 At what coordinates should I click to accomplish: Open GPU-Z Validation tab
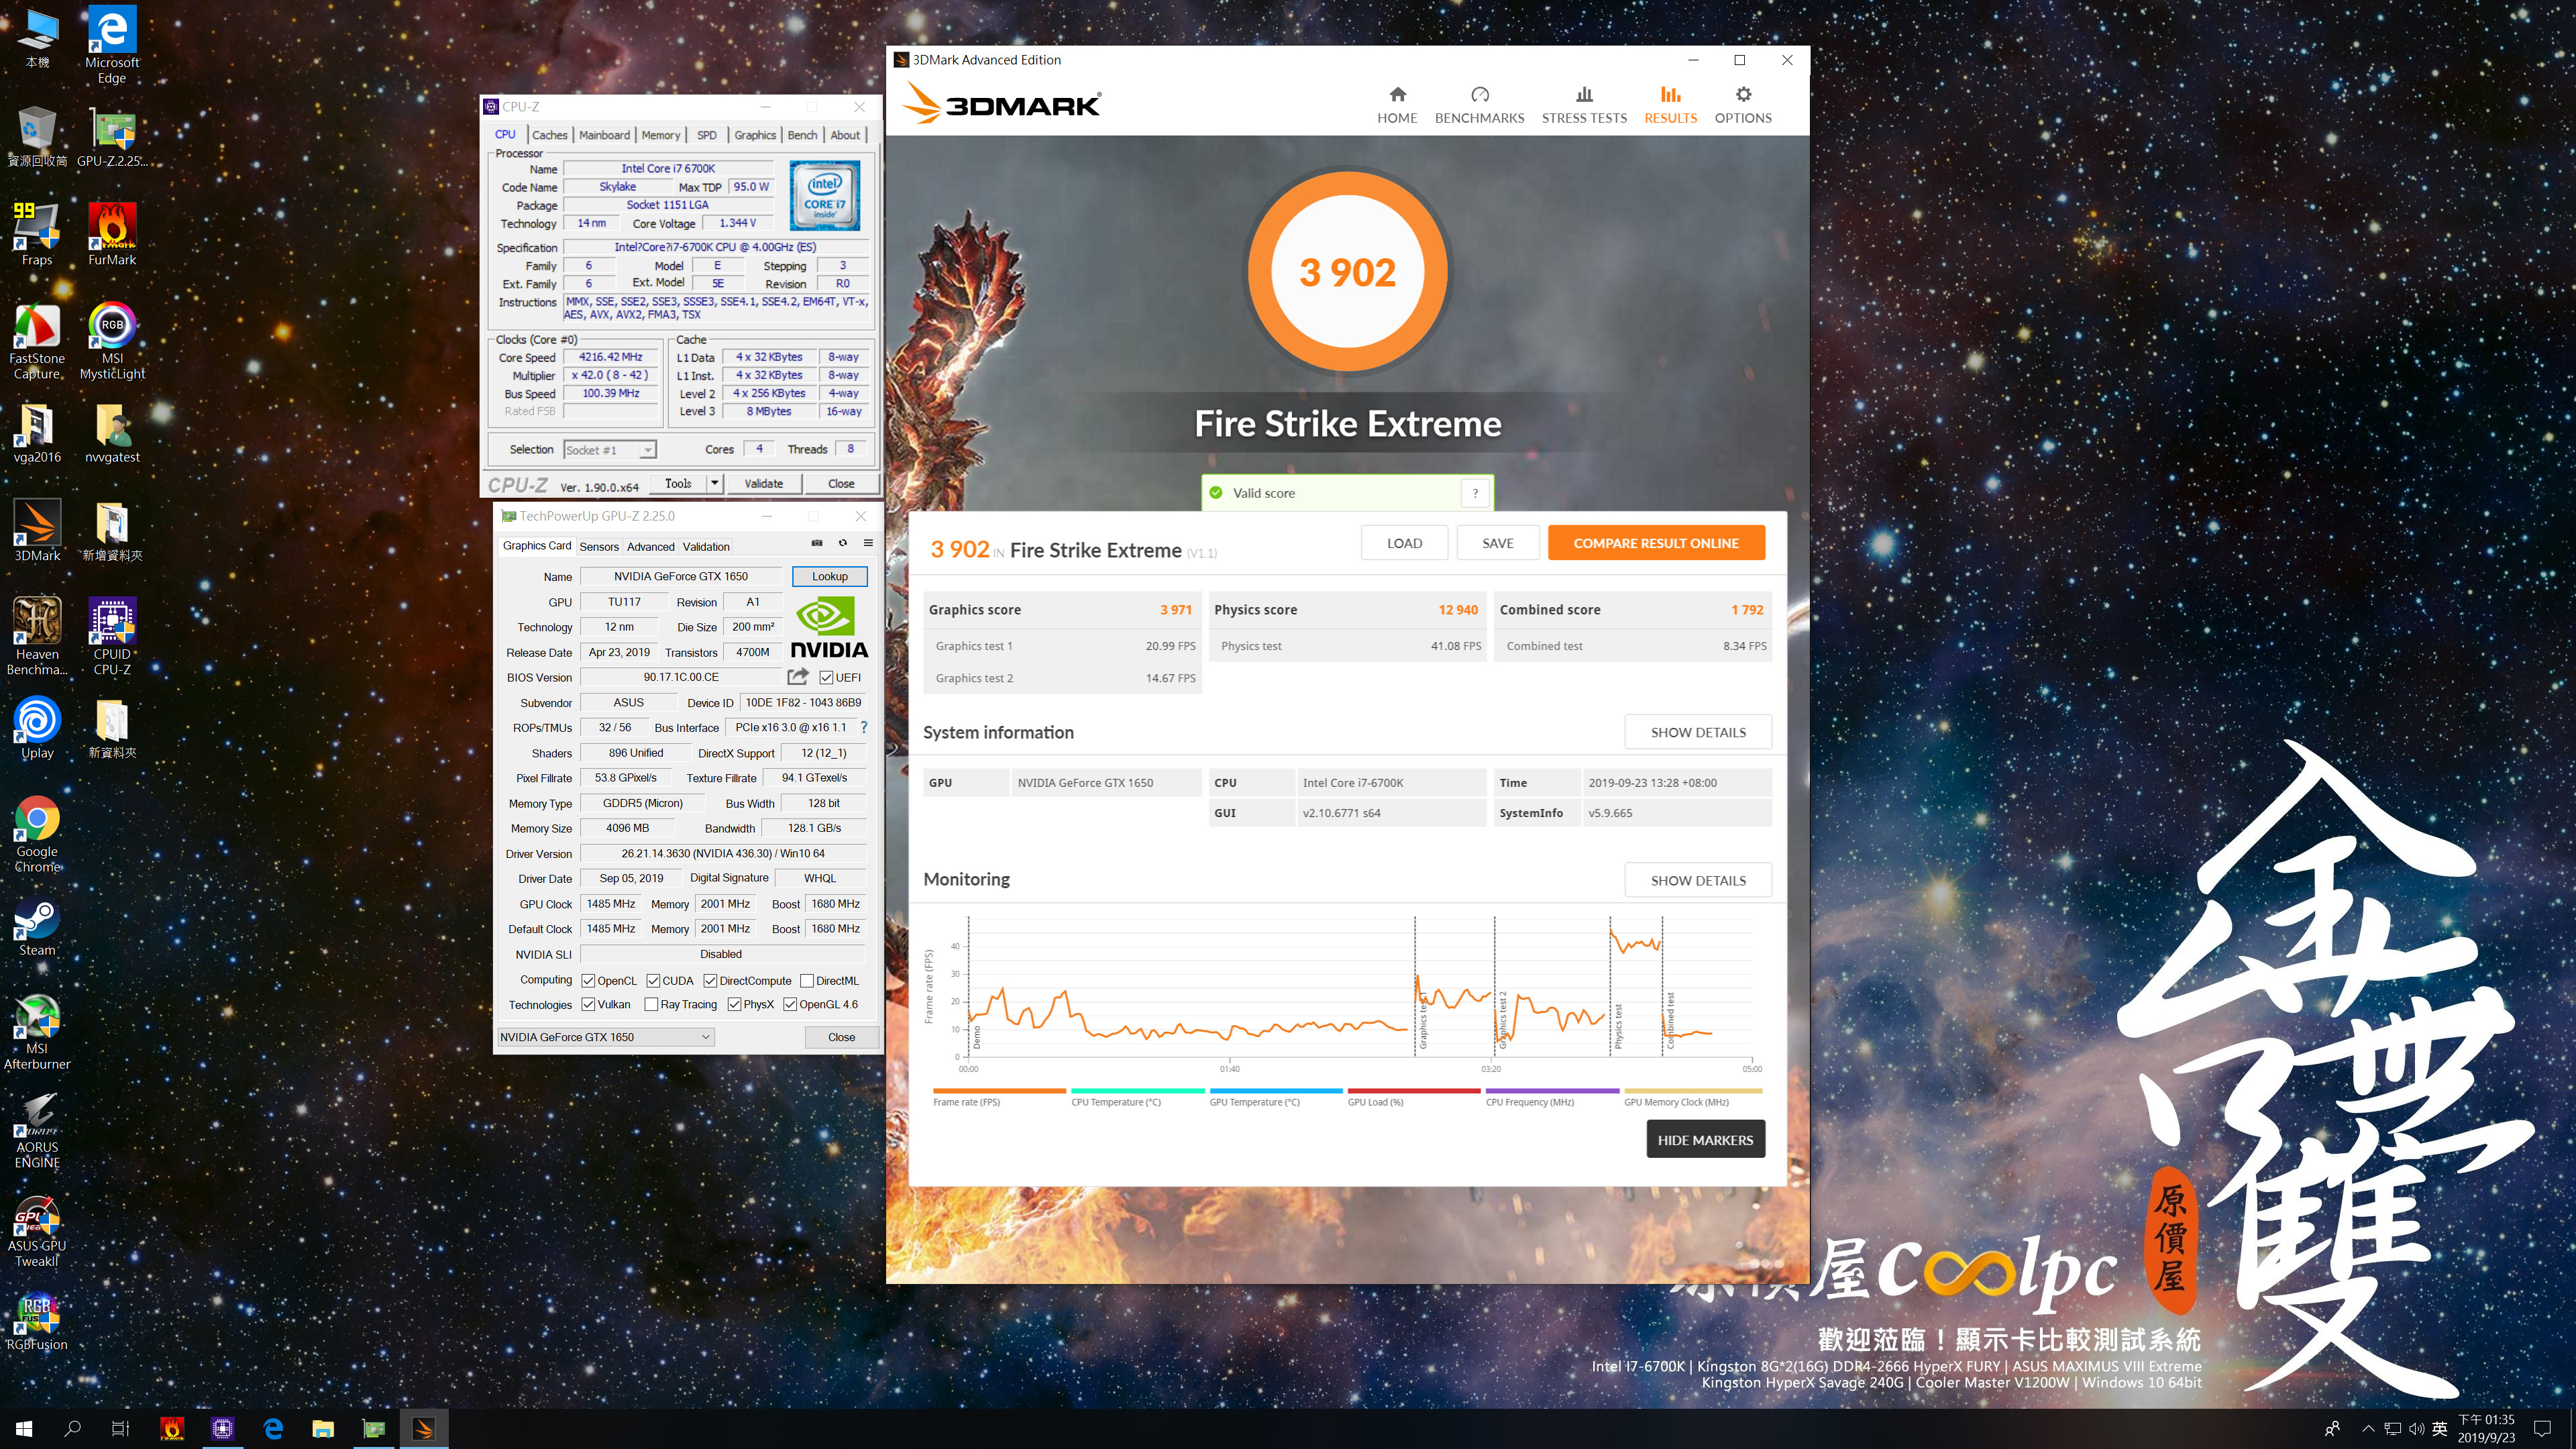click(706, 547)
